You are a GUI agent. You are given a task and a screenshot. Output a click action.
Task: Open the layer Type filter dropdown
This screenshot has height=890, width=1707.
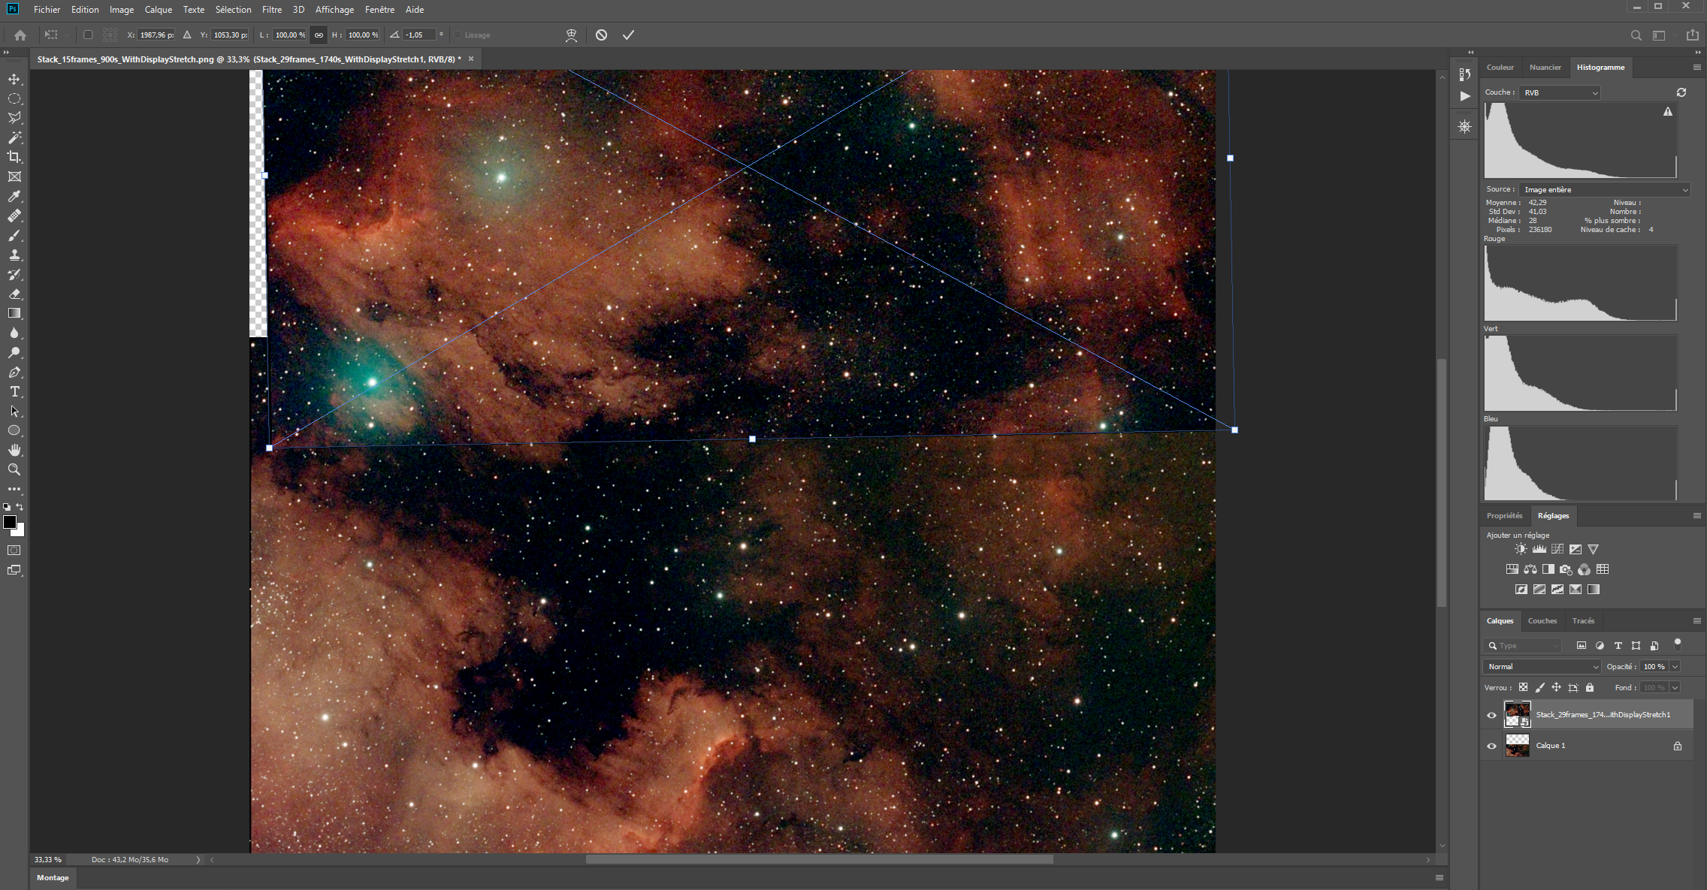coord(1524,645)
